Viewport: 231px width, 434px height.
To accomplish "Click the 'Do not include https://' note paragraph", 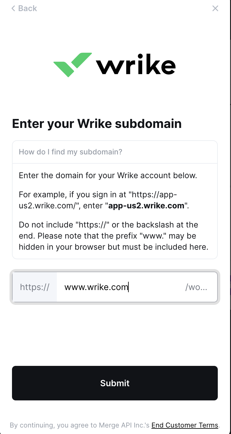I will click(x=114, y=236).
